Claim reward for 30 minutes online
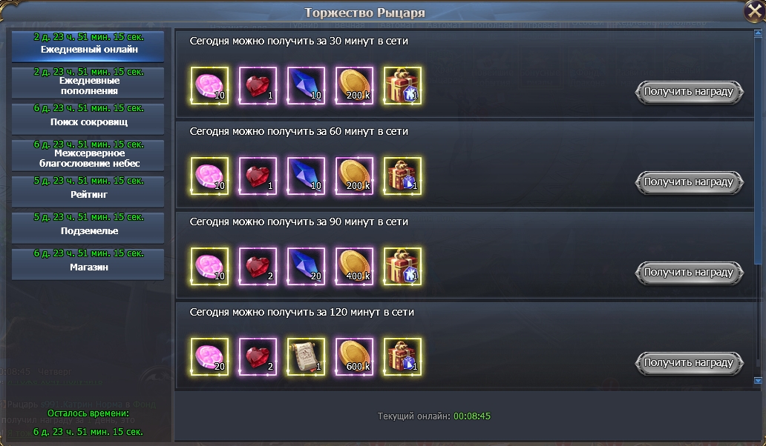 click(689, 92)
